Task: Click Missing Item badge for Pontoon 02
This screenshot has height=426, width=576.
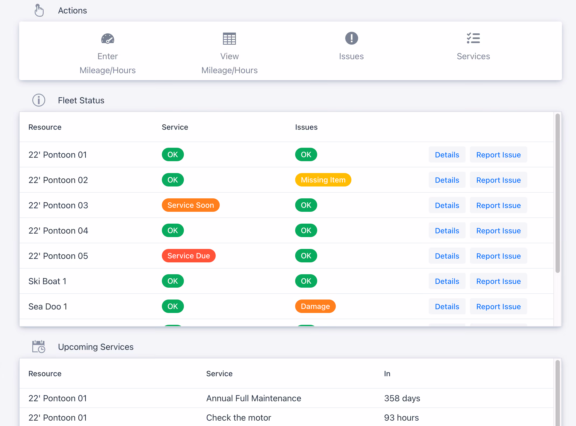Action: click(x=323, y=180)
